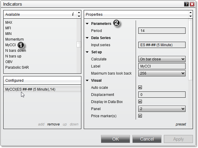The image size is (198, 148).
Task: Select MyCCI in the Available list
Action: coord(10,45)
